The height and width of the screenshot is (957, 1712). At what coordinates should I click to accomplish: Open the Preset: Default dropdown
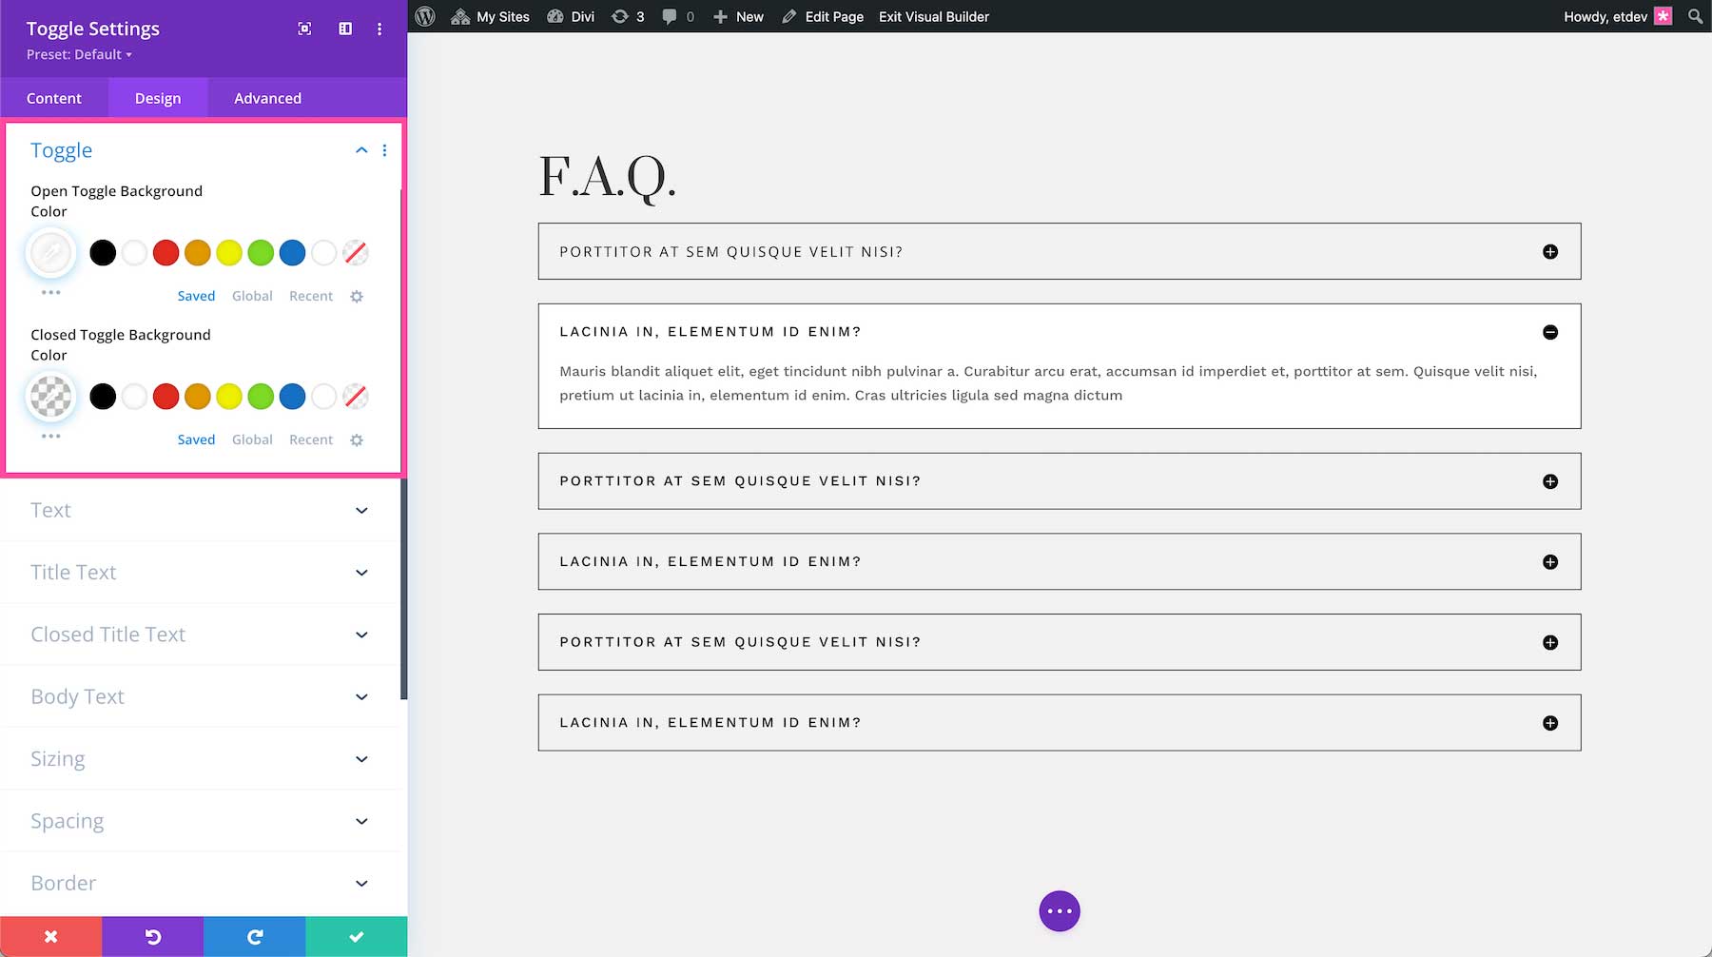79,54
